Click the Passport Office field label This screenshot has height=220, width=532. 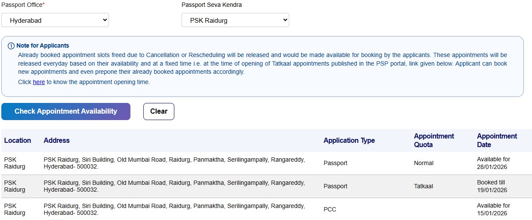pos(22,5)
